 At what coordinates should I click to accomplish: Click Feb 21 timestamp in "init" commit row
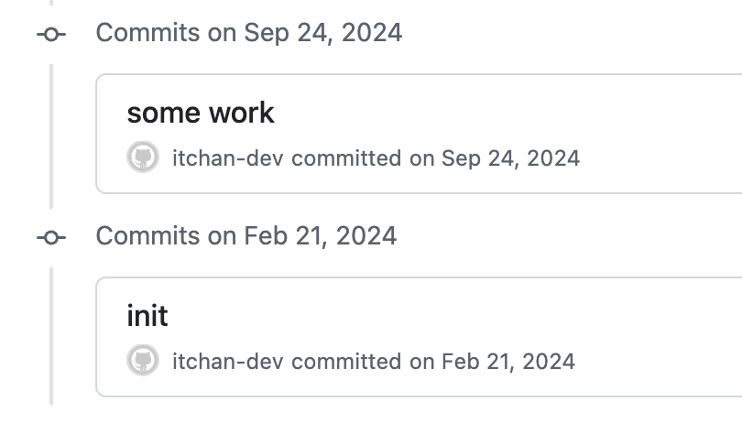tap(508, 361)
